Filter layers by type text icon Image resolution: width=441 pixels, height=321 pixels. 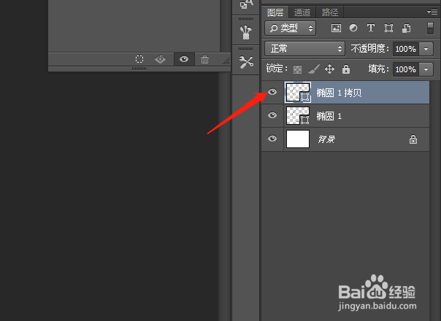(371, 28)
